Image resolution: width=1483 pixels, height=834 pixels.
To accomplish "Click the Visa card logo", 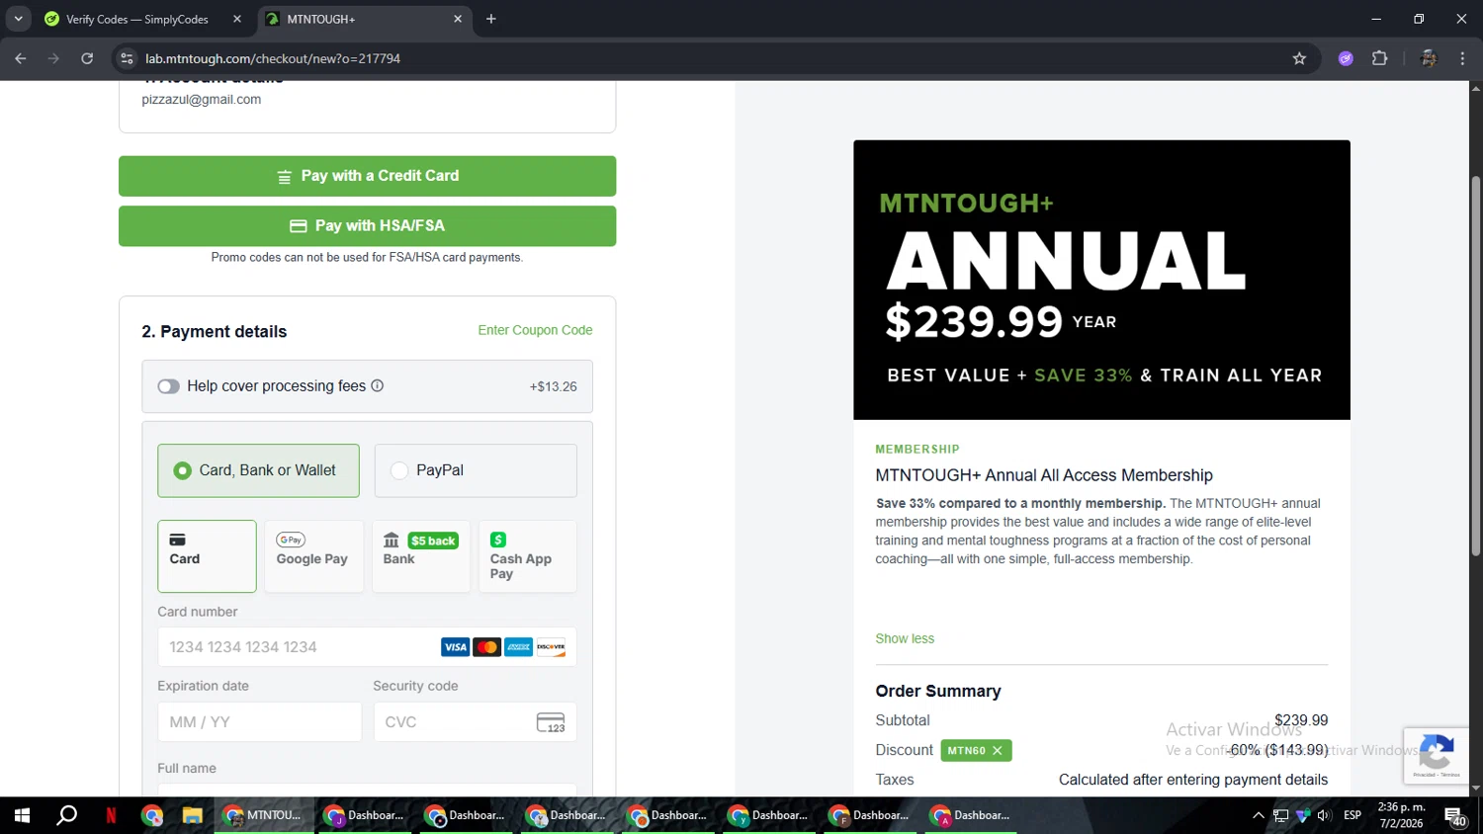I will pyautogui.click(x=455, y=647).
